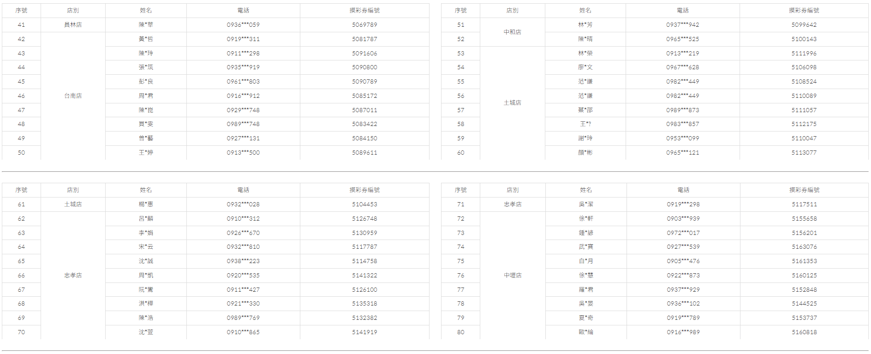Select the name 白*月
871x354 pixels.
click(x=586, y=261)
